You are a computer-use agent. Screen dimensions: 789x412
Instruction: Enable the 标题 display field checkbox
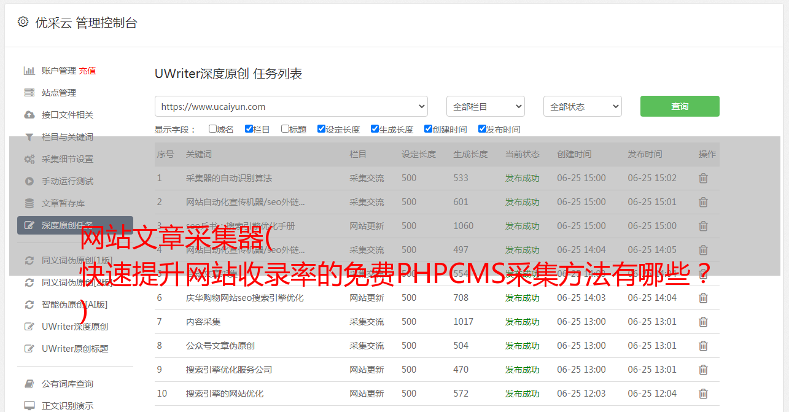pos(285,129)
